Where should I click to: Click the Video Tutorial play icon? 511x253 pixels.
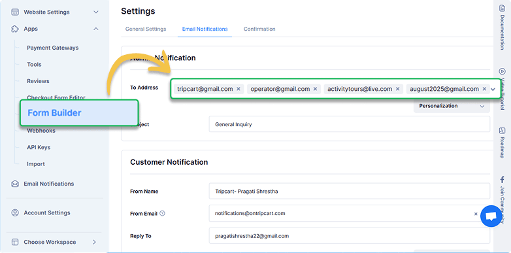pos(503,71)
